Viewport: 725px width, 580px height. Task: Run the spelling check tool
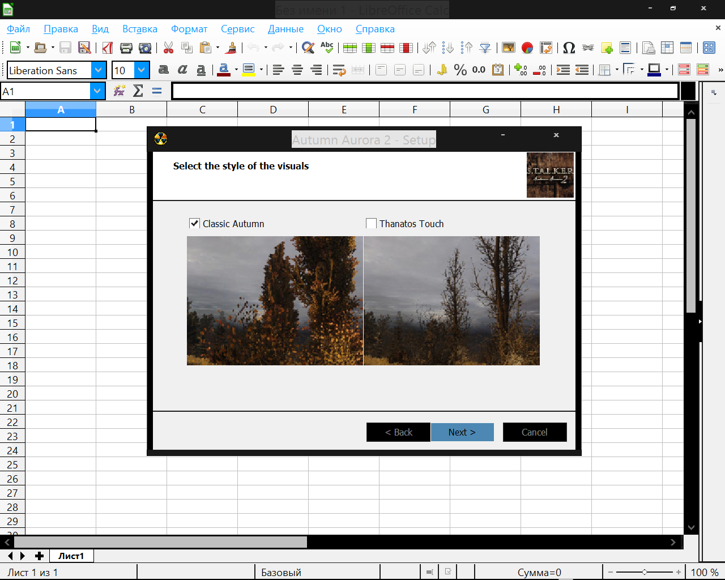pos(327,48)
